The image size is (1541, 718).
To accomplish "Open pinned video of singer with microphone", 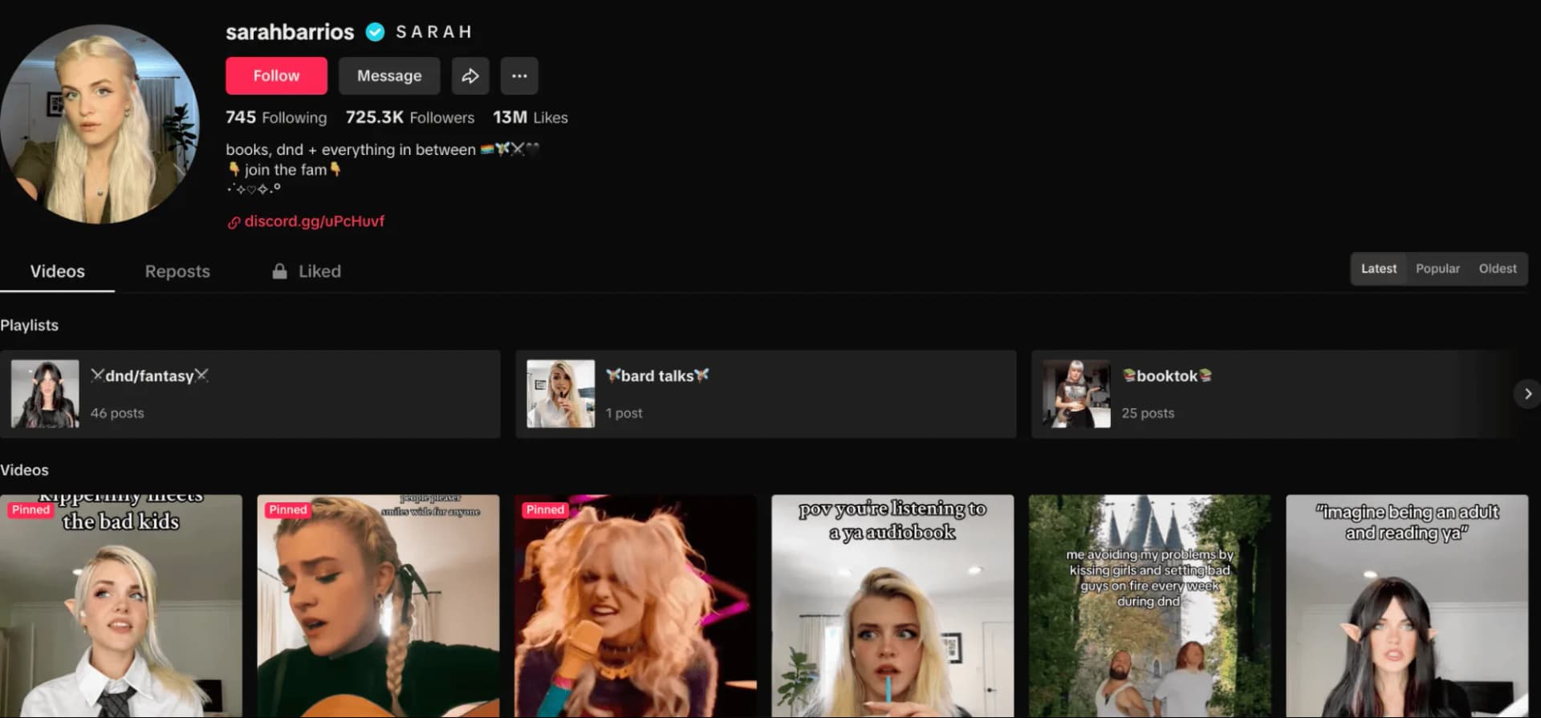I will point(636,606).
